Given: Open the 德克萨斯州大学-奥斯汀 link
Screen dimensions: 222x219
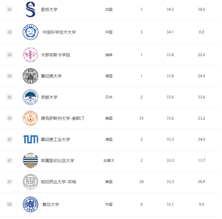Looking at the screenshot, I should pos(63,118).
